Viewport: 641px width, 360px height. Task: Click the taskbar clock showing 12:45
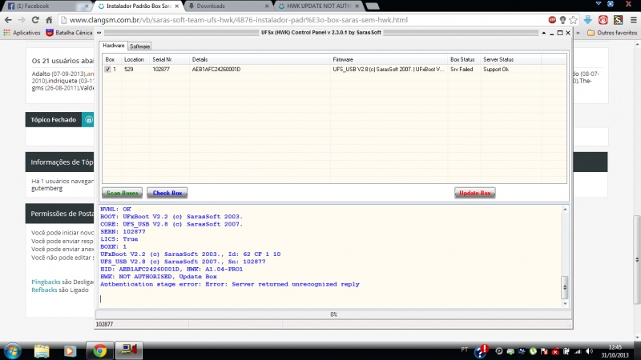click(x=615, y=351)
